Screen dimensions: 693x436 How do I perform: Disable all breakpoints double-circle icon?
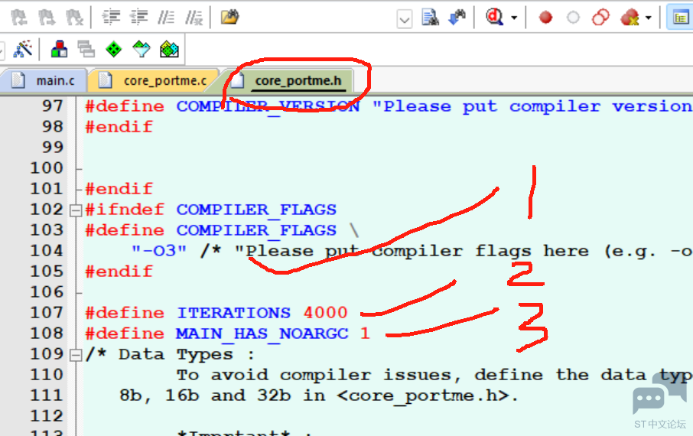point(600,18)
